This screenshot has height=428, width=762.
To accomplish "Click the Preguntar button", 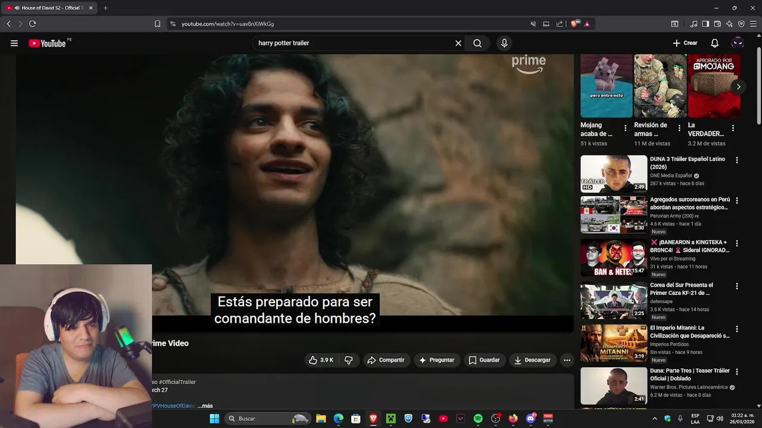I will pyautogui.click(x=437, y=360).
